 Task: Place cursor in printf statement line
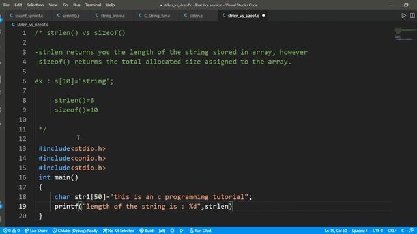(143, 207)
